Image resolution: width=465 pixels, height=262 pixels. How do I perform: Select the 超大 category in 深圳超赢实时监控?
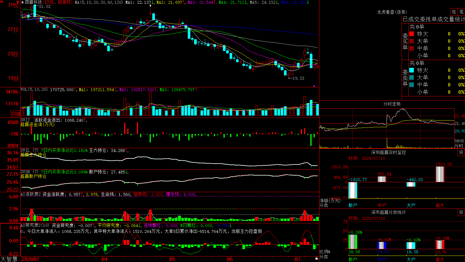(x=440, y=205)
